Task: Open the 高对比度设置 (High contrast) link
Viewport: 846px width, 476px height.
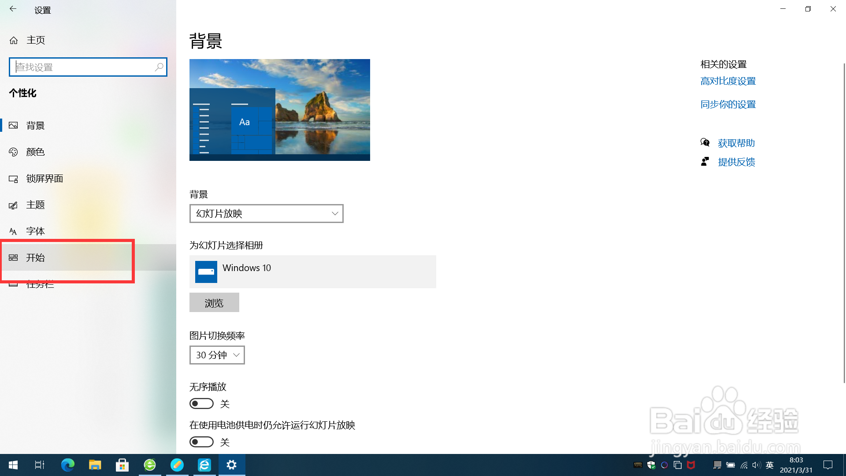Action: click(x=728, y=81)
